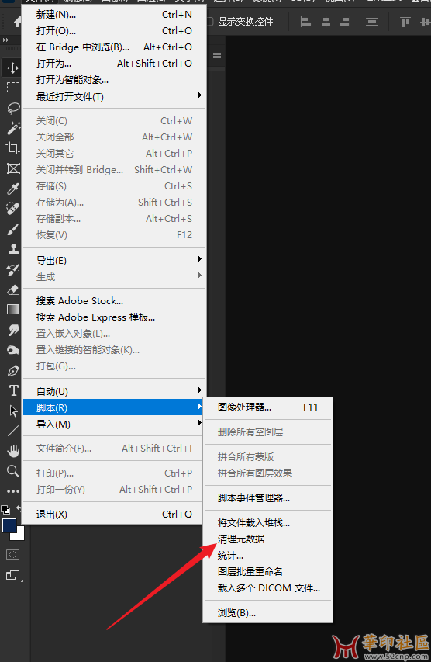Select the Horizontal Type tool

[x=13, y=390]
